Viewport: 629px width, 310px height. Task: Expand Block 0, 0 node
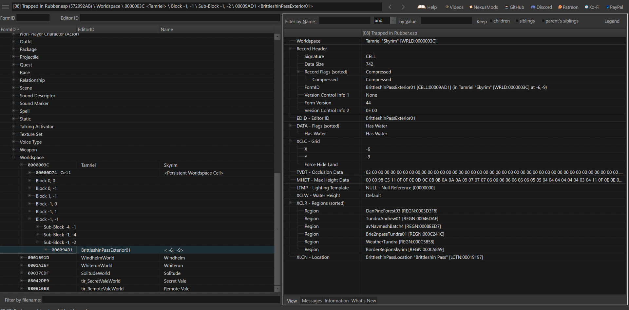click(29, 180)
